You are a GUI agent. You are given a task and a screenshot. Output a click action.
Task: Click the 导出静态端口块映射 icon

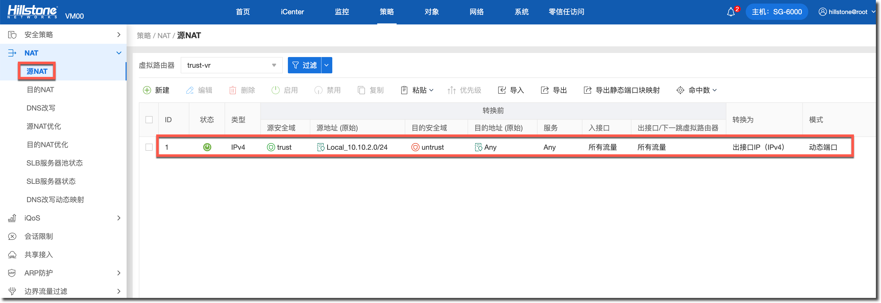point(587,90)
